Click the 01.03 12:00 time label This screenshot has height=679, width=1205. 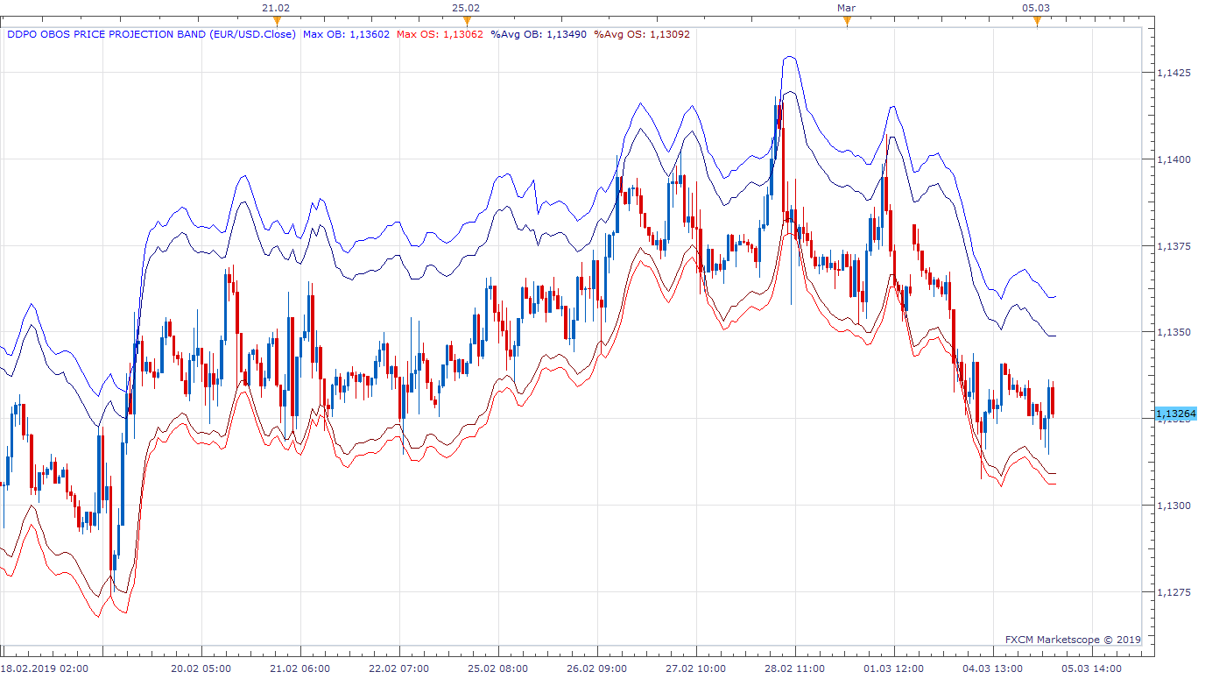pyautogui.click(x=893, y=668)
